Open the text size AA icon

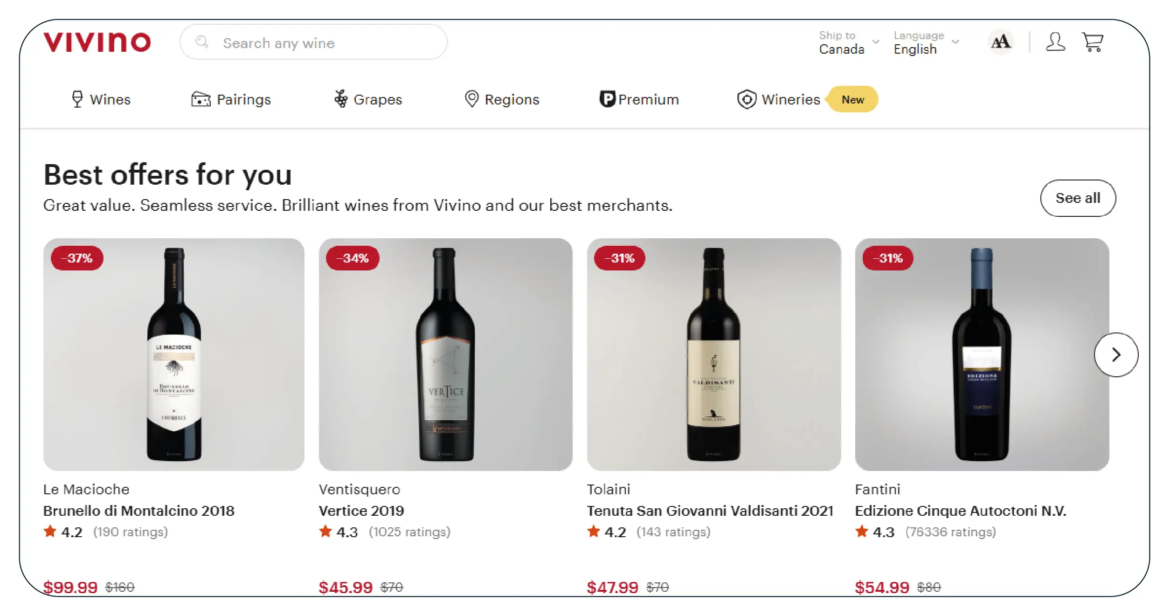click(1000, 42)
